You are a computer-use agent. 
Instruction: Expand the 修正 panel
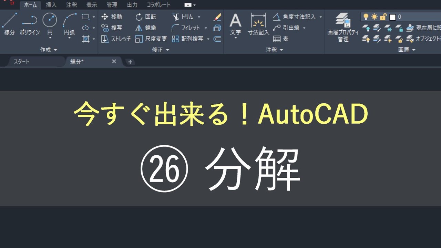(161, 50)
